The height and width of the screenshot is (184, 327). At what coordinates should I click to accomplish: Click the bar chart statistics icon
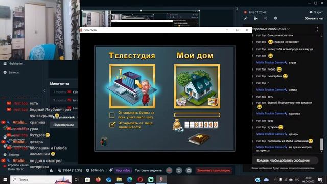[52, 170]
